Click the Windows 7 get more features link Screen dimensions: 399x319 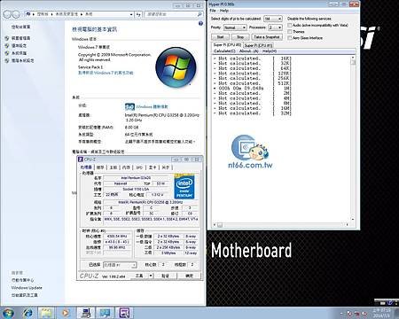tap(106, 73)
